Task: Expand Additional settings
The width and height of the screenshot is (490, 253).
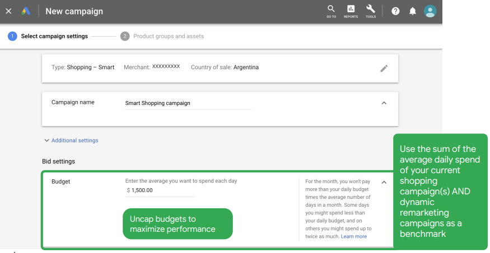Action: (71, 141)
